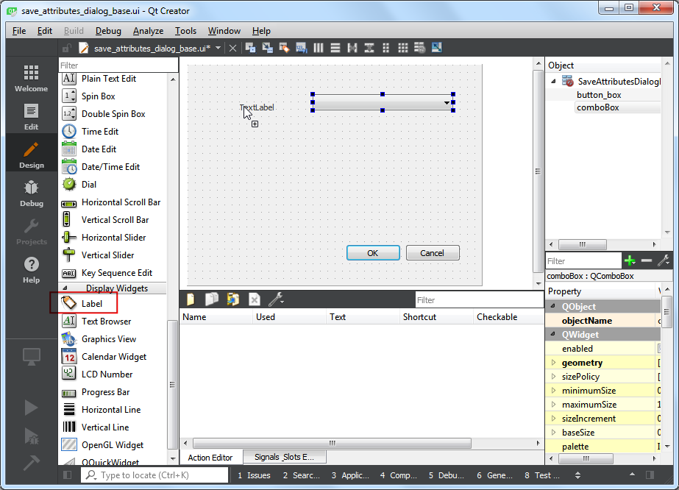The image size is (679, 490).
Task: Open the save_attributes_dialog_base.ui document dropdown
Action: 218,48
